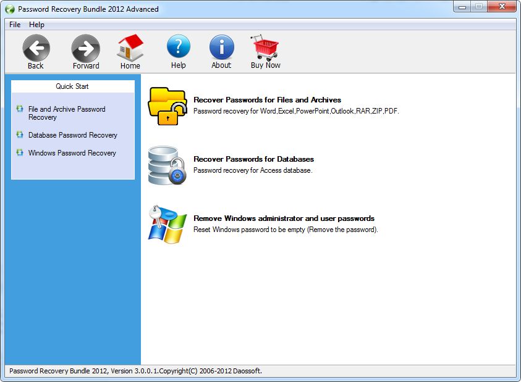Click the Back arrow toolbar icon
The height and width of the screenshot is (382, 521).
pos(36,48)
